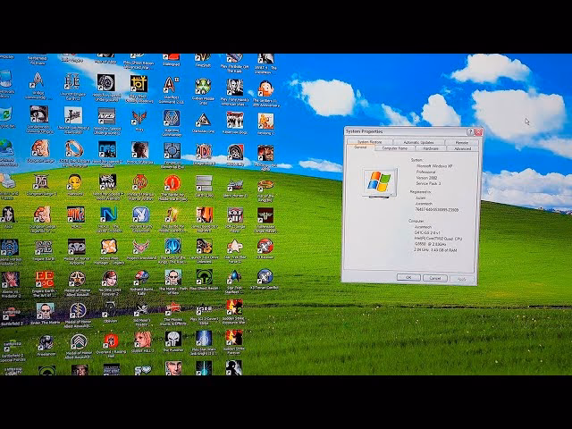Select the 'Version 2002' text
Screen dimensions: 572x429
[426, 178]
